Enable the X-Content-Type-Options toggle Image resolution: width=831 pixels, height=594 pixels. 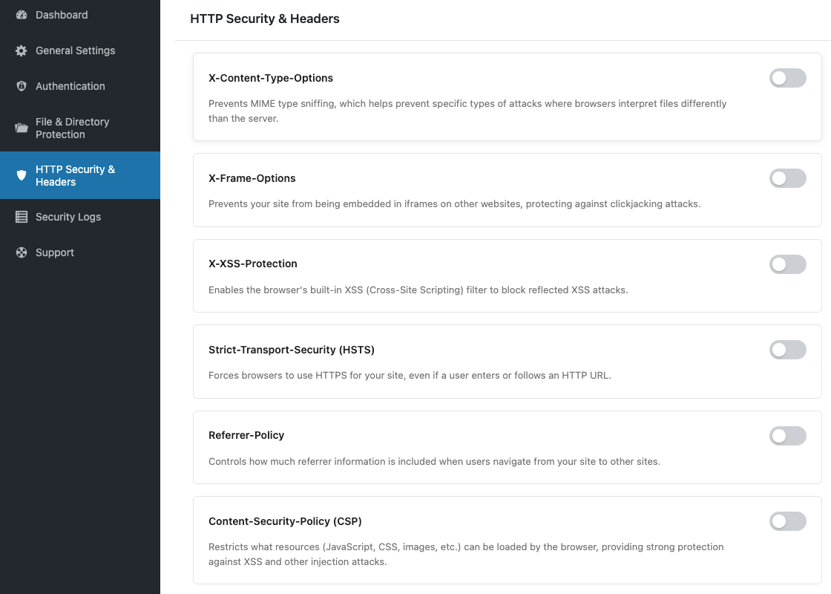787,78
